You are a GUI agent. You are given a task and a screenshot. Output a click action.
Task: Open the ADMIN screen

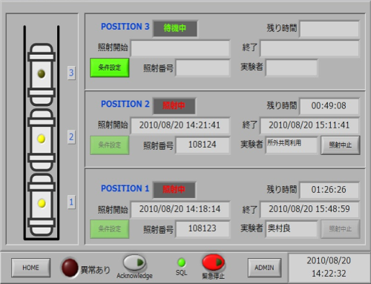coord(264,268)
